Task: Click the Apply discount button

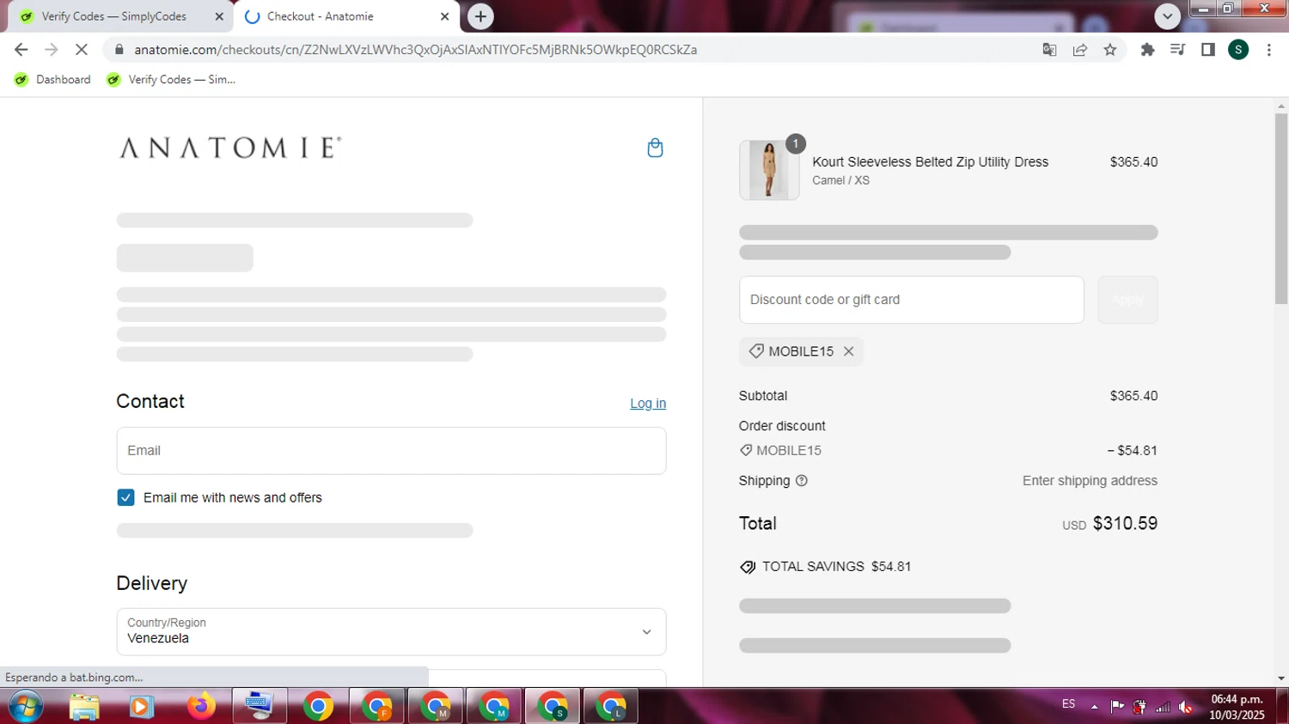Action: pos(1127,300)
